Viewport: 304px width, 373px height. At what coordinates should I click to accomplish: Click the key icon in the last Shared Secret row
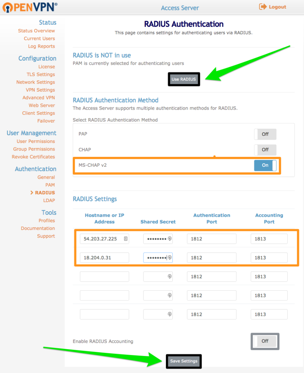169,314
